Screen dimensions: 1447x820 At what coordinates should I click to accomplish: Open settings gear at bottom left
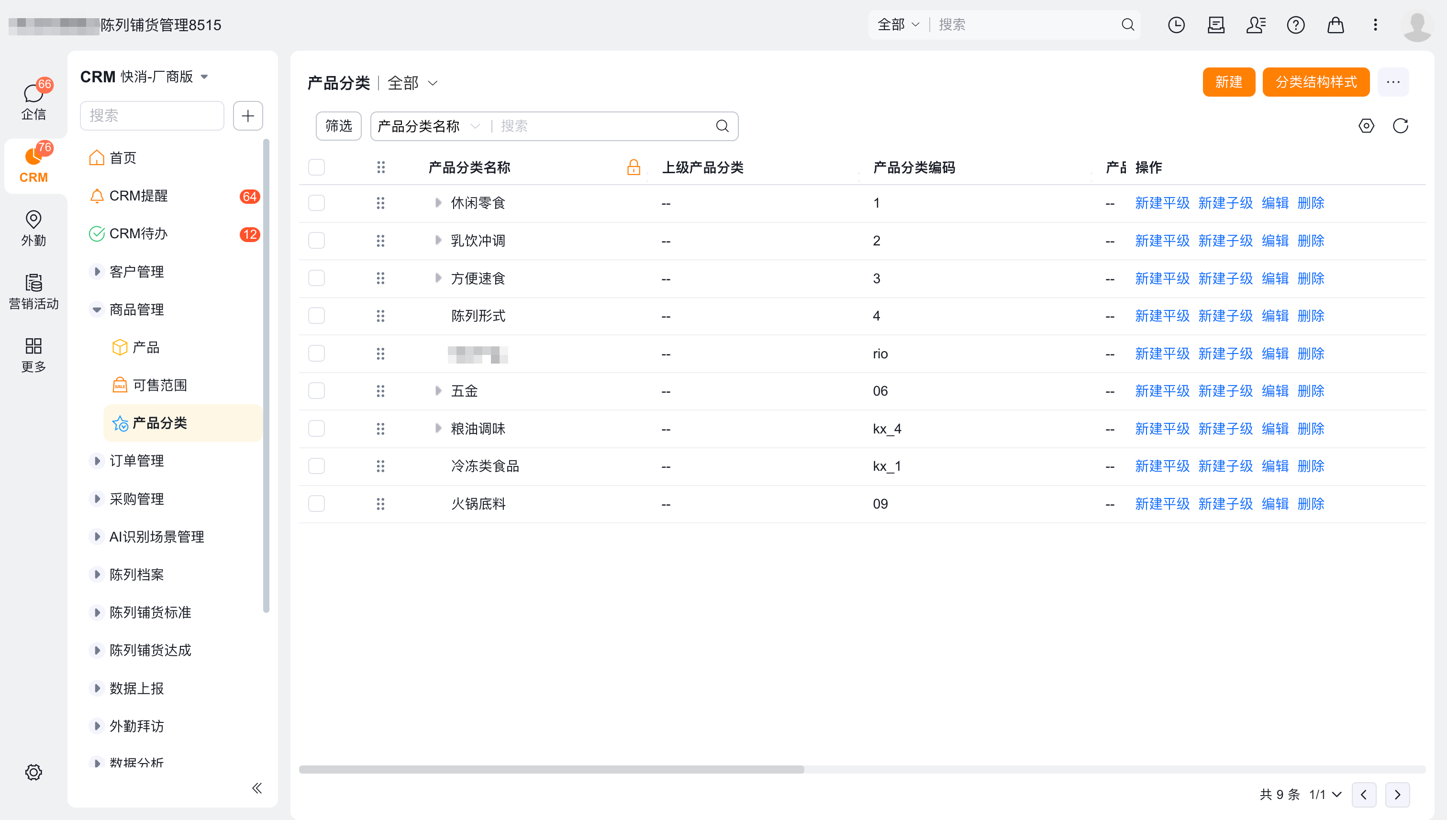34,772
